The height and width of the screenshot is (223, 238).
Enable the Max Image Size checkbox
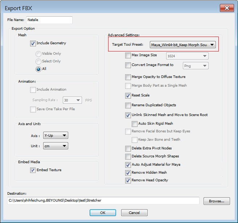click(x=128, y=55)
